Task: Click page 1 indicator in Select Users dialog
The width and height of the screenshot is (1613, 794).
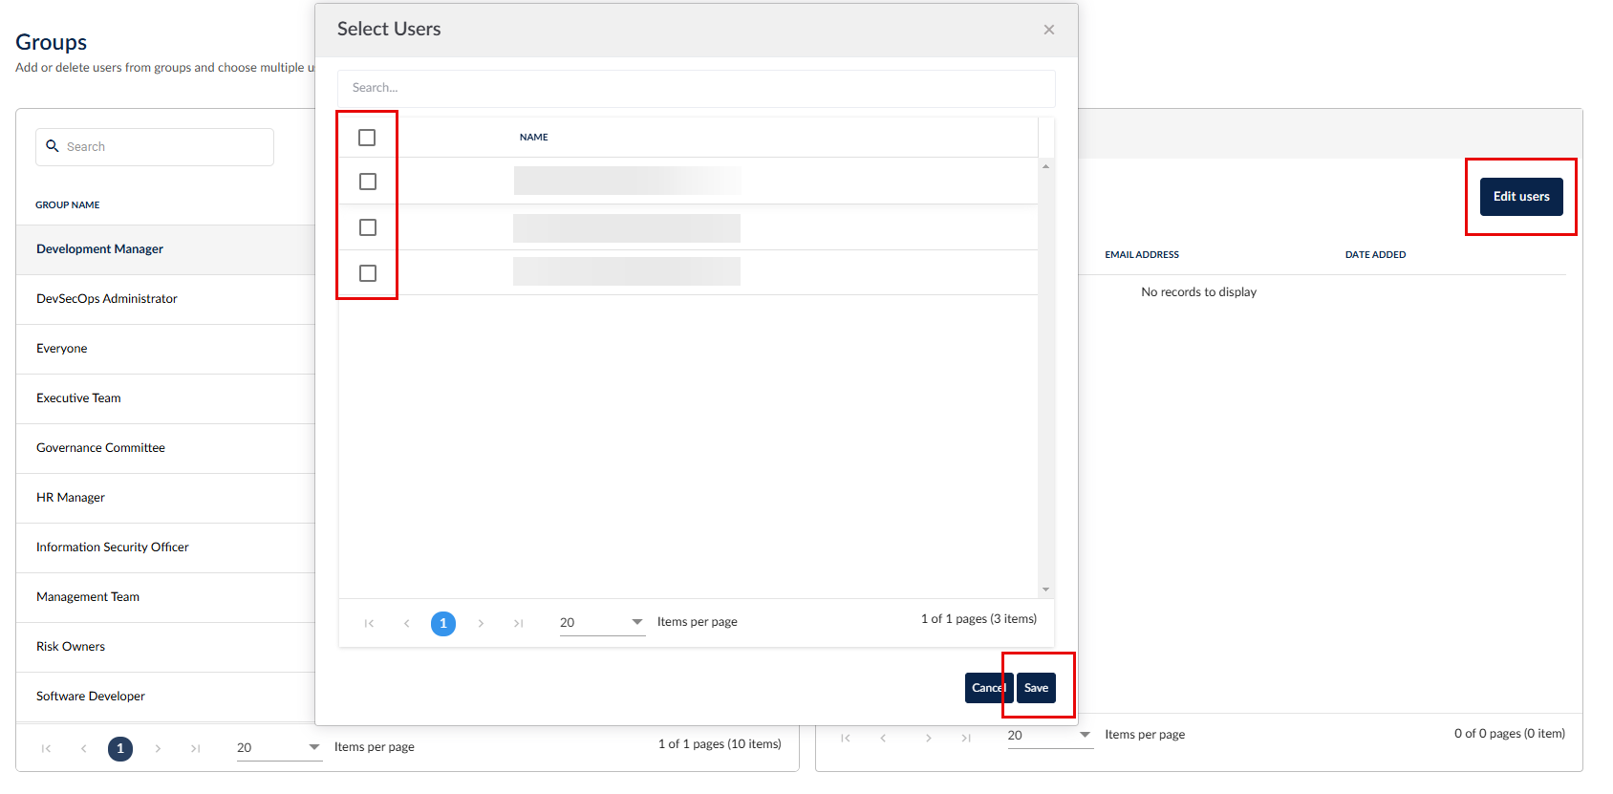Action: (x=443, y=624)
